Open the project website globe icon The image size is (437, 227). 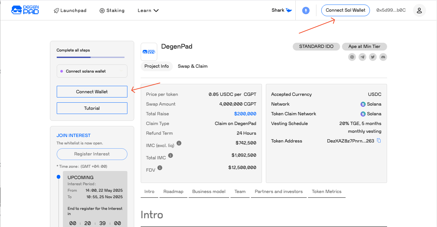tap(352, 57)
